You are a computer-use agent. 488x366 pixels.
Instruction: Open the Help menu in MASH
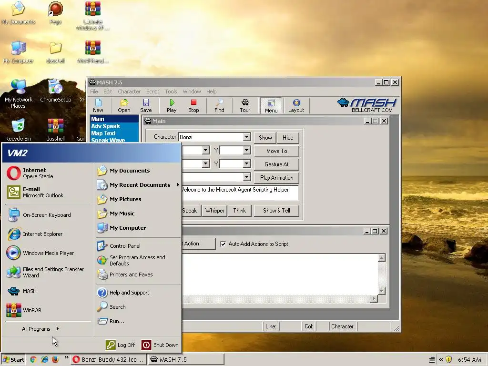(211, 91)
